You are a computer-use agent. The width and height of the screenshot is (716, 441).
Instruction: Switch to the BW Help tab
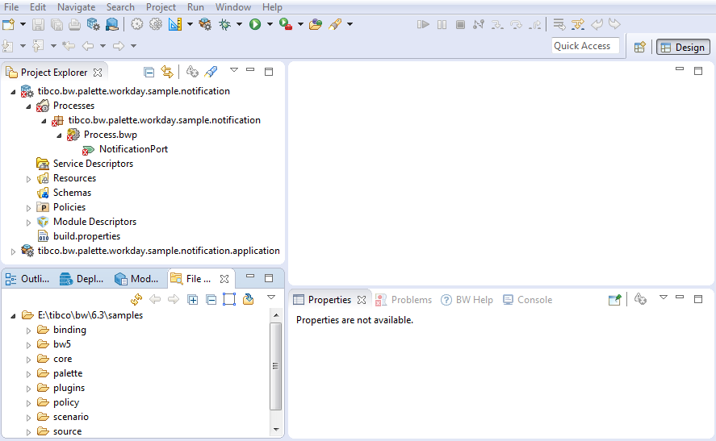coord(467,300)
